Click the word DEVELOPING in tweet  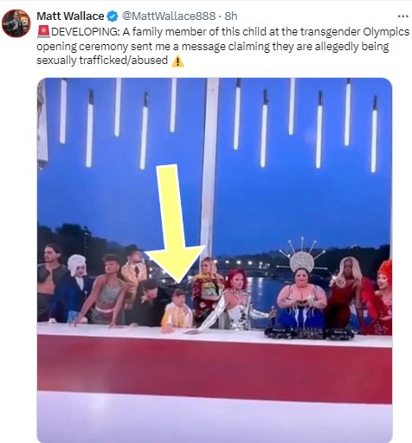(86, 32)
